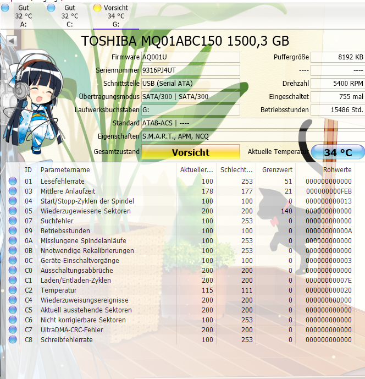
Task: Click the Puffergröße value 8192 KB
Action: click(338, 57)
